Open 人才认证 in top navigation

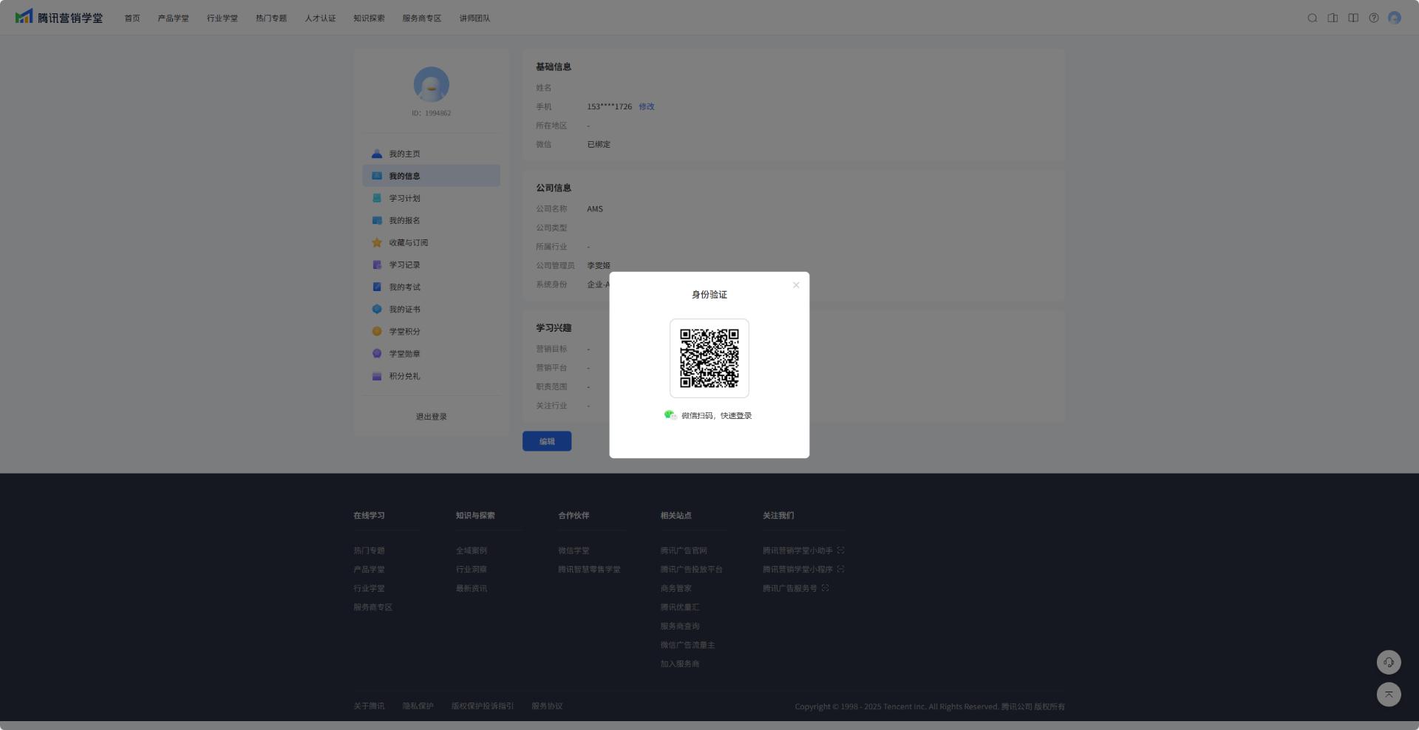click(320, 18)
